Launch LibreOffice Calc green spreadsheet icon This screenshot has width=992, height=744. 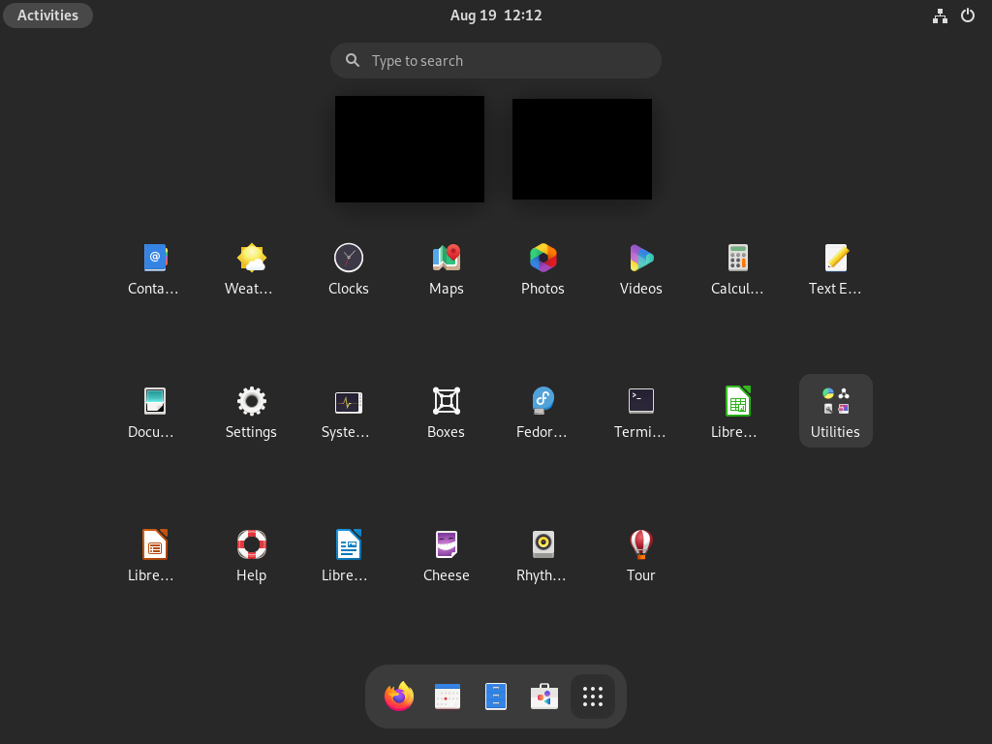point(737,412)
